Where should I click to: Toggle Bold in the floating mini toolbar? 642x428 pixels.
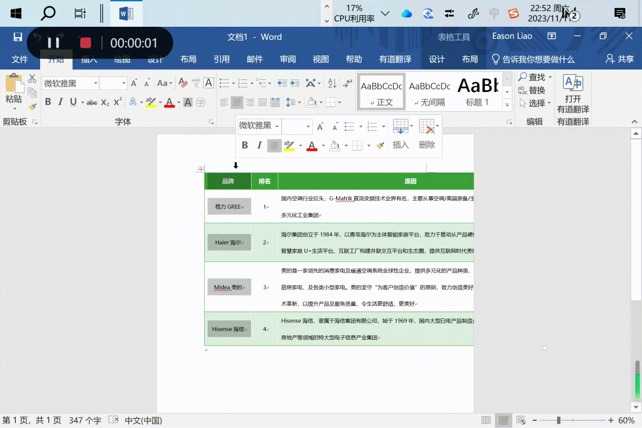tap(245, 145)
